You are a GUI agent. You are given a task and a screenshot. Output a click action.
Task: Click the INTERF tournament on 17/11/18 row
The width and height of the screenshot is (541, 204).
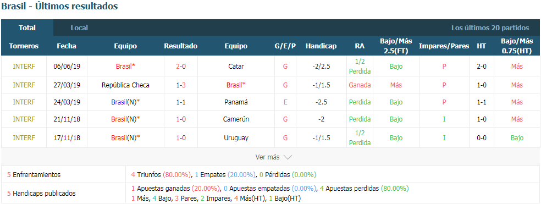coord(24,137)
